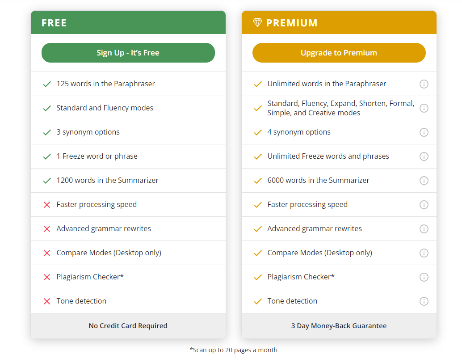Open info icon for Premium Compare Modes

424,253
